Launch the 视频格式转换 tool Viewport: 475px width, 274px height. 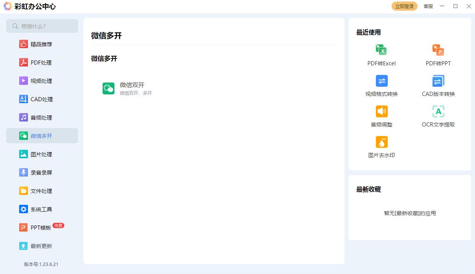(381, 85)
